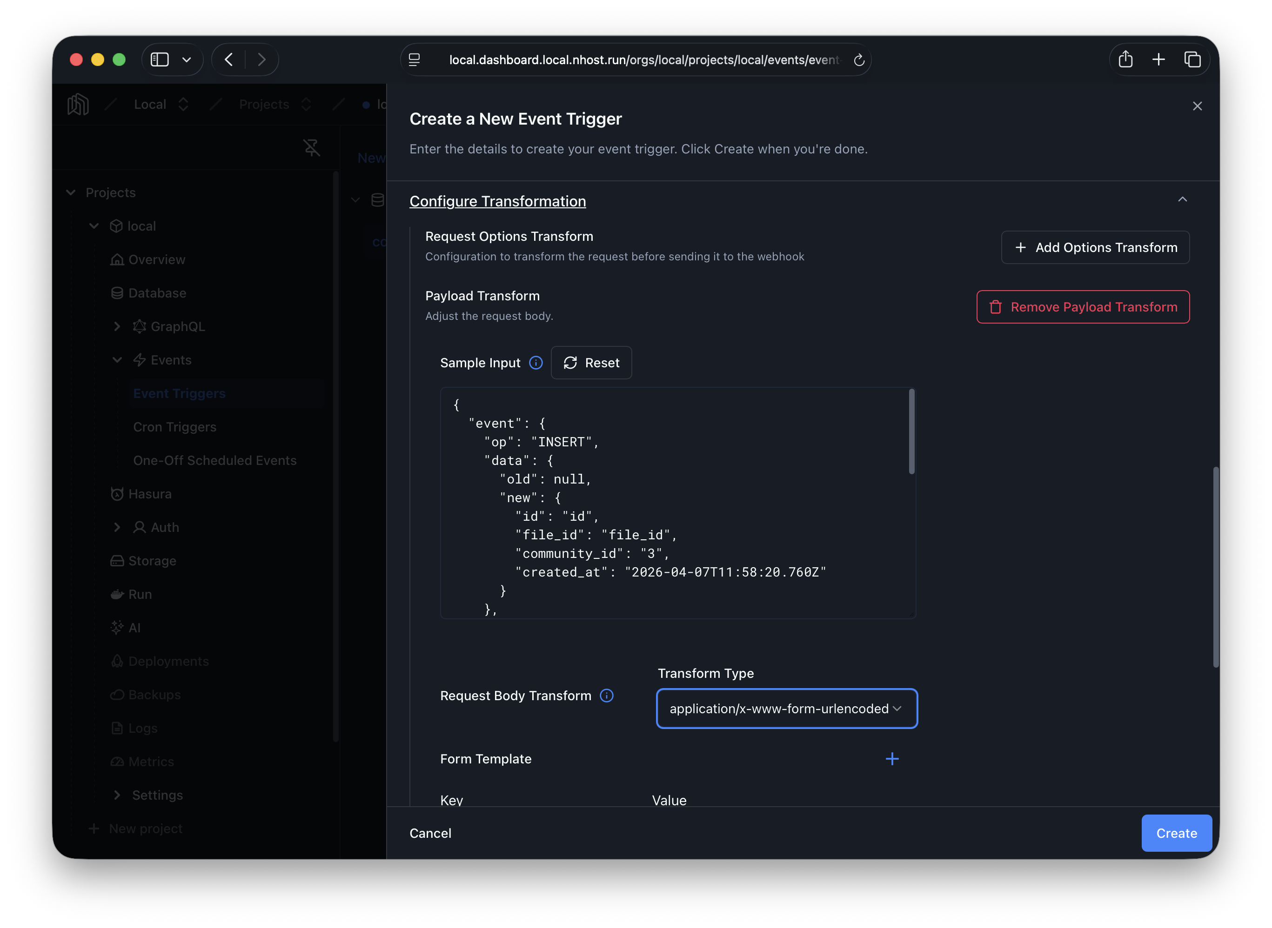Open the Backups section
This screenshot has width=1272, height=928.
[x=154, y=694]
